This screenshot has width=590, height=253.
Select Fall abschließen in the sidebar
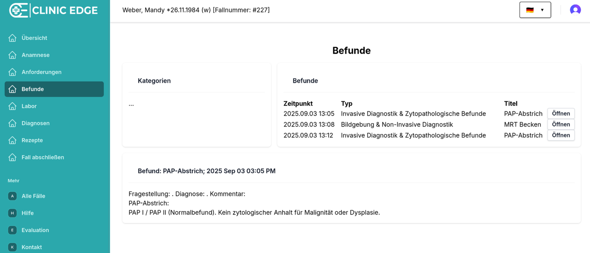[43, 157]
